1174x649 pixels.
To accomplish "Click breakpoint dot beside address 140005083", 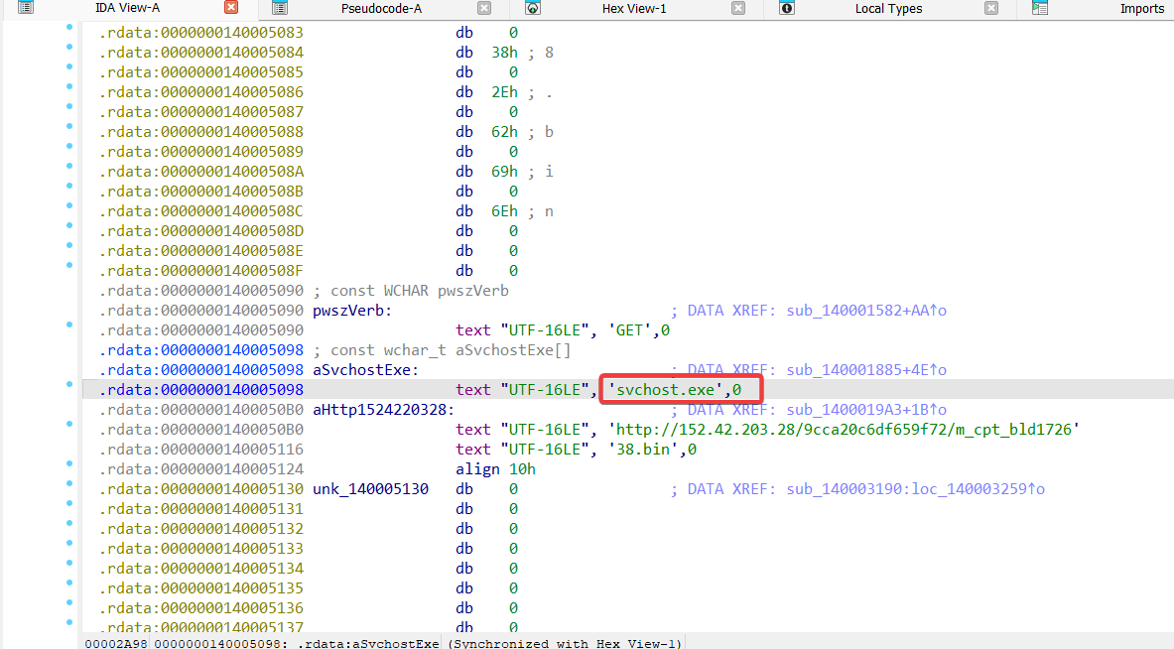I will click(x=69, y=27).
